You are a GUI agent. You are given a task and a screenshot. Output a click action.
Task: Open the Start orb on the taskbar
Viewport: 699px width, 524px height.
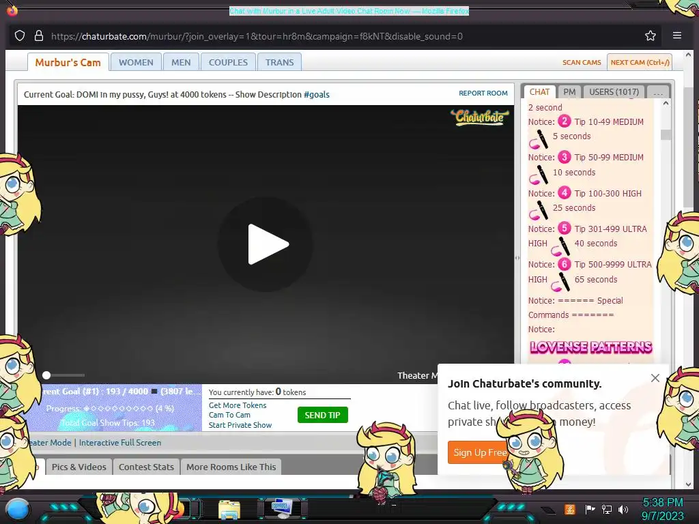tap(17, 509)
